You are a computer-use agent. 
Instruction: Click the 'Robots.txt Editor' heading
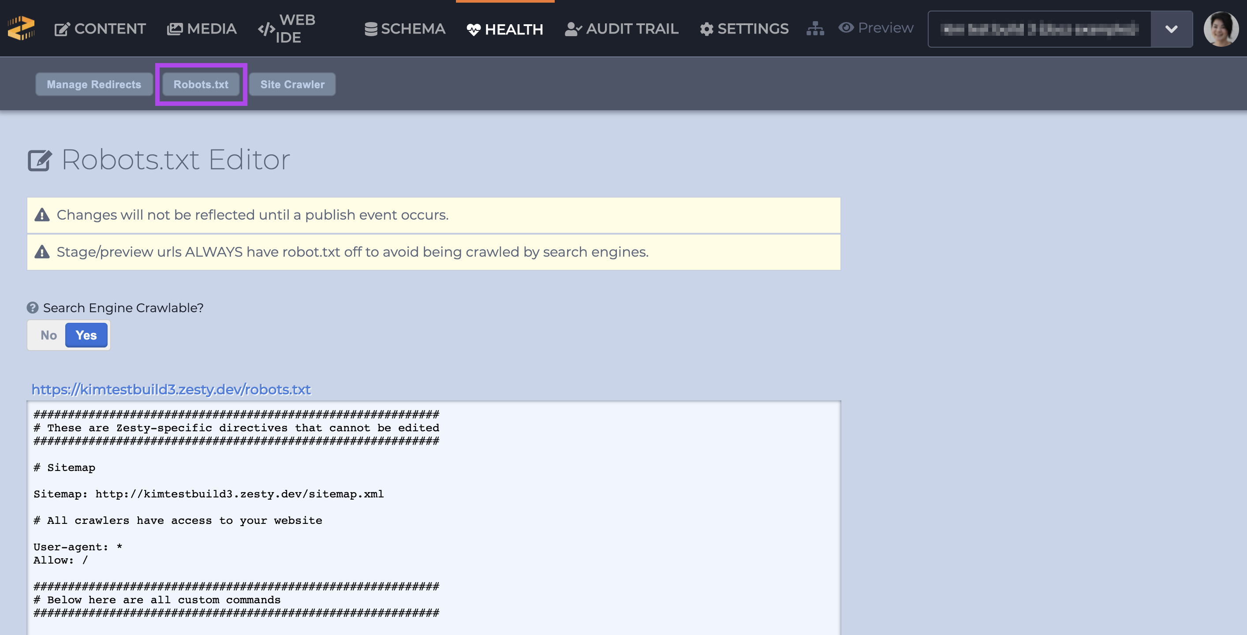click(176, 160)
